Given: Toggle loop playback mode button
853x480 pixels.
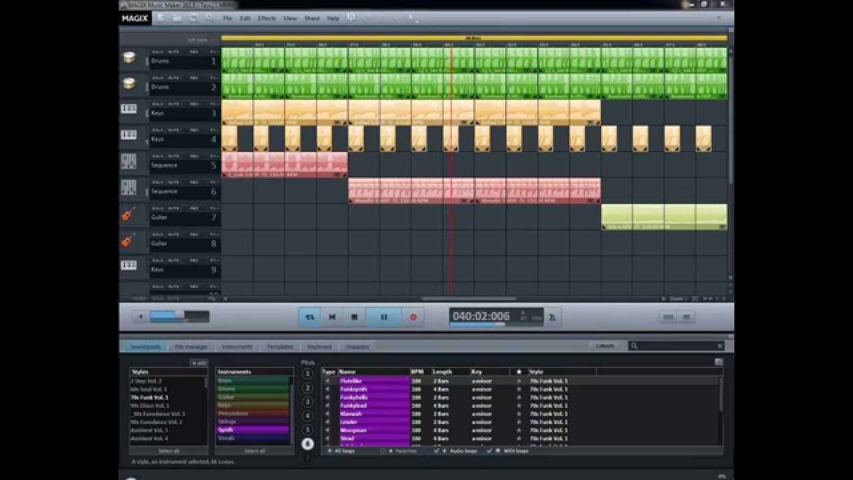Looking at the screenshot, I should pos(310,317).
